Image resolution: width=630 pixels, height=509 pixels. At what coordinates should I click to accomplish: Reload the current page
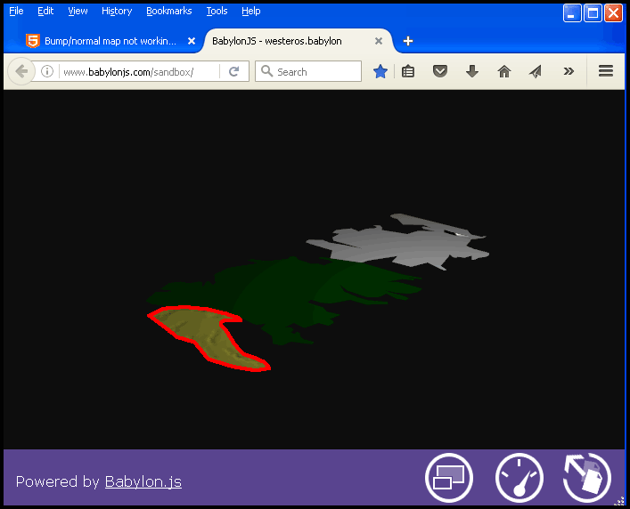233,72
